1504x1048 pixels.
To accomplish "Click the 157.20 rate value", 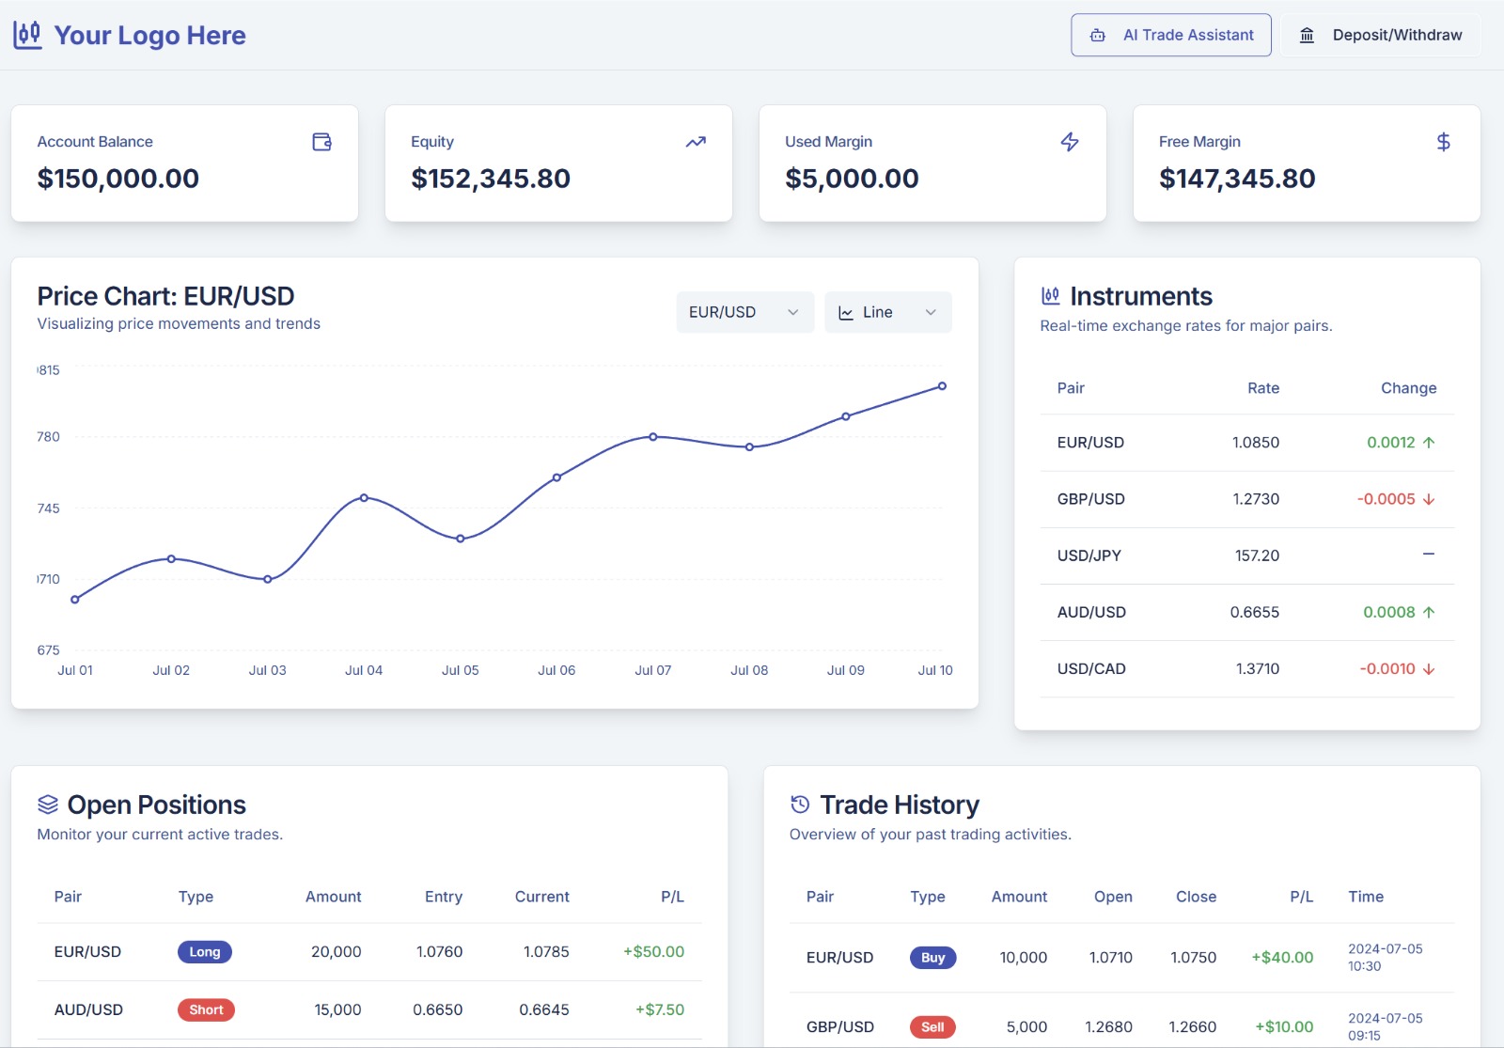I will point(1258,555).
